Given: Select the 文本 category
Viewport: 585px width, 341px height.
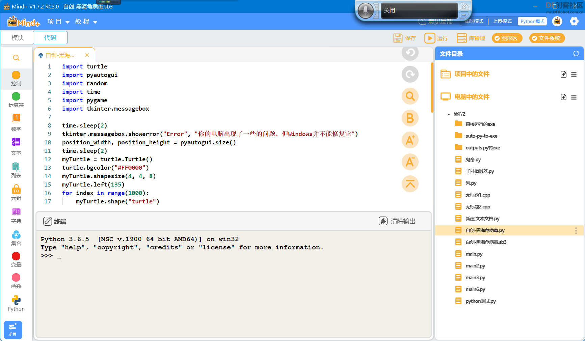Looking at the screenshot, I should (16, 146).
